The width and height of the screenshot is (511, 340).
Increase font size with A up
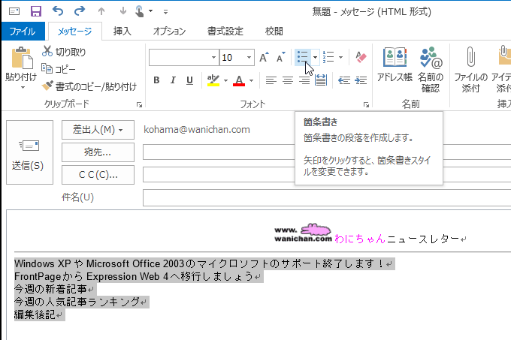264,57
